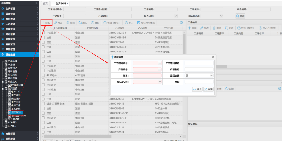This screenshot has width=283, height=142.
Task: Switch to the 首页 tab
Action: point(46,3)
